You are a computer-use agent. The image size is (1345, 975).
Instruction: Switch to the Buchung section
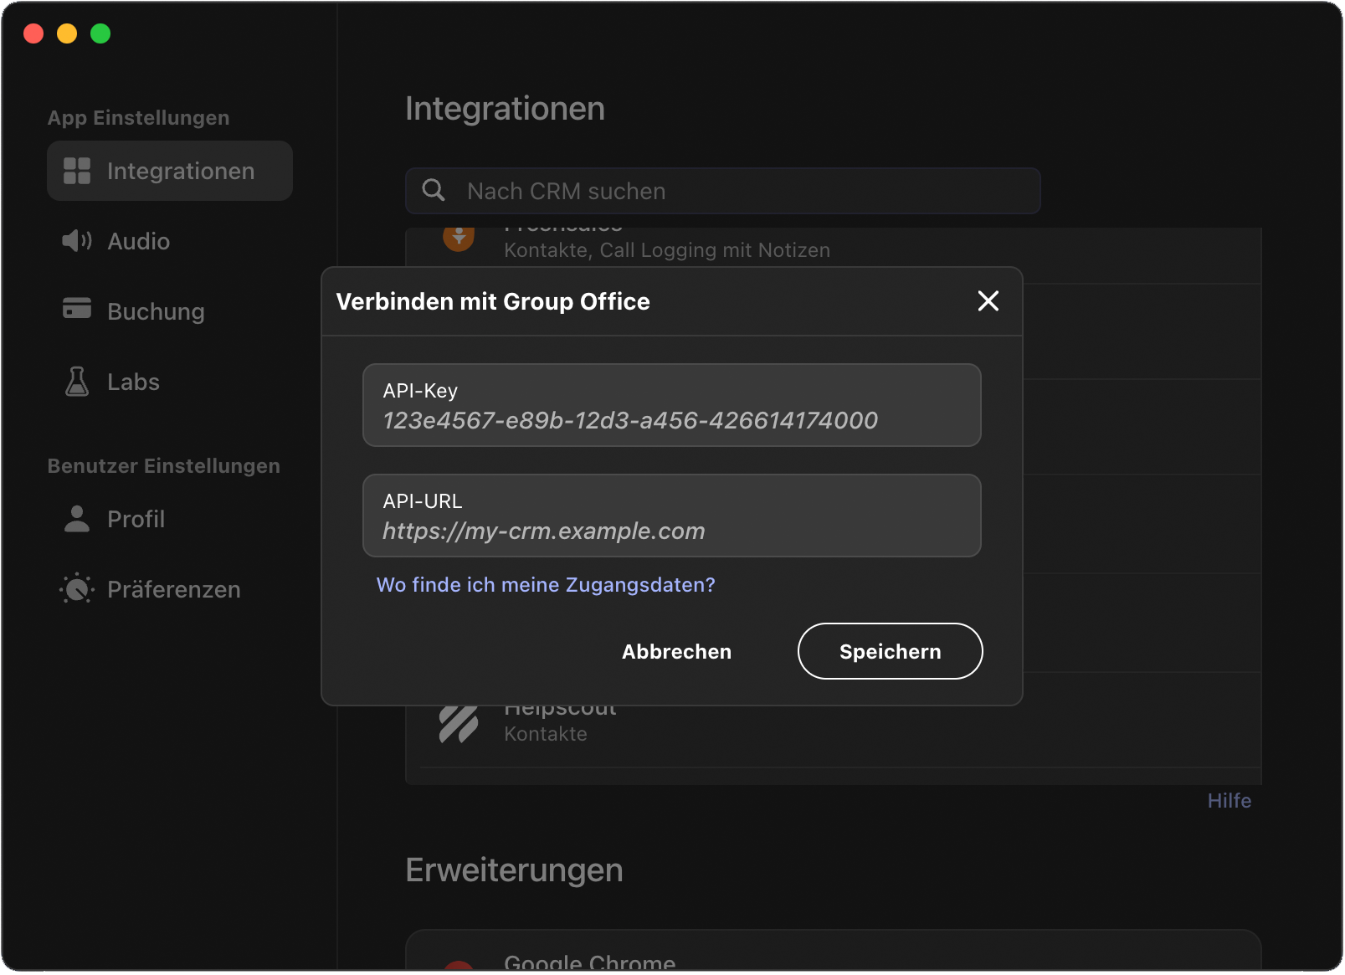point(156,310)
